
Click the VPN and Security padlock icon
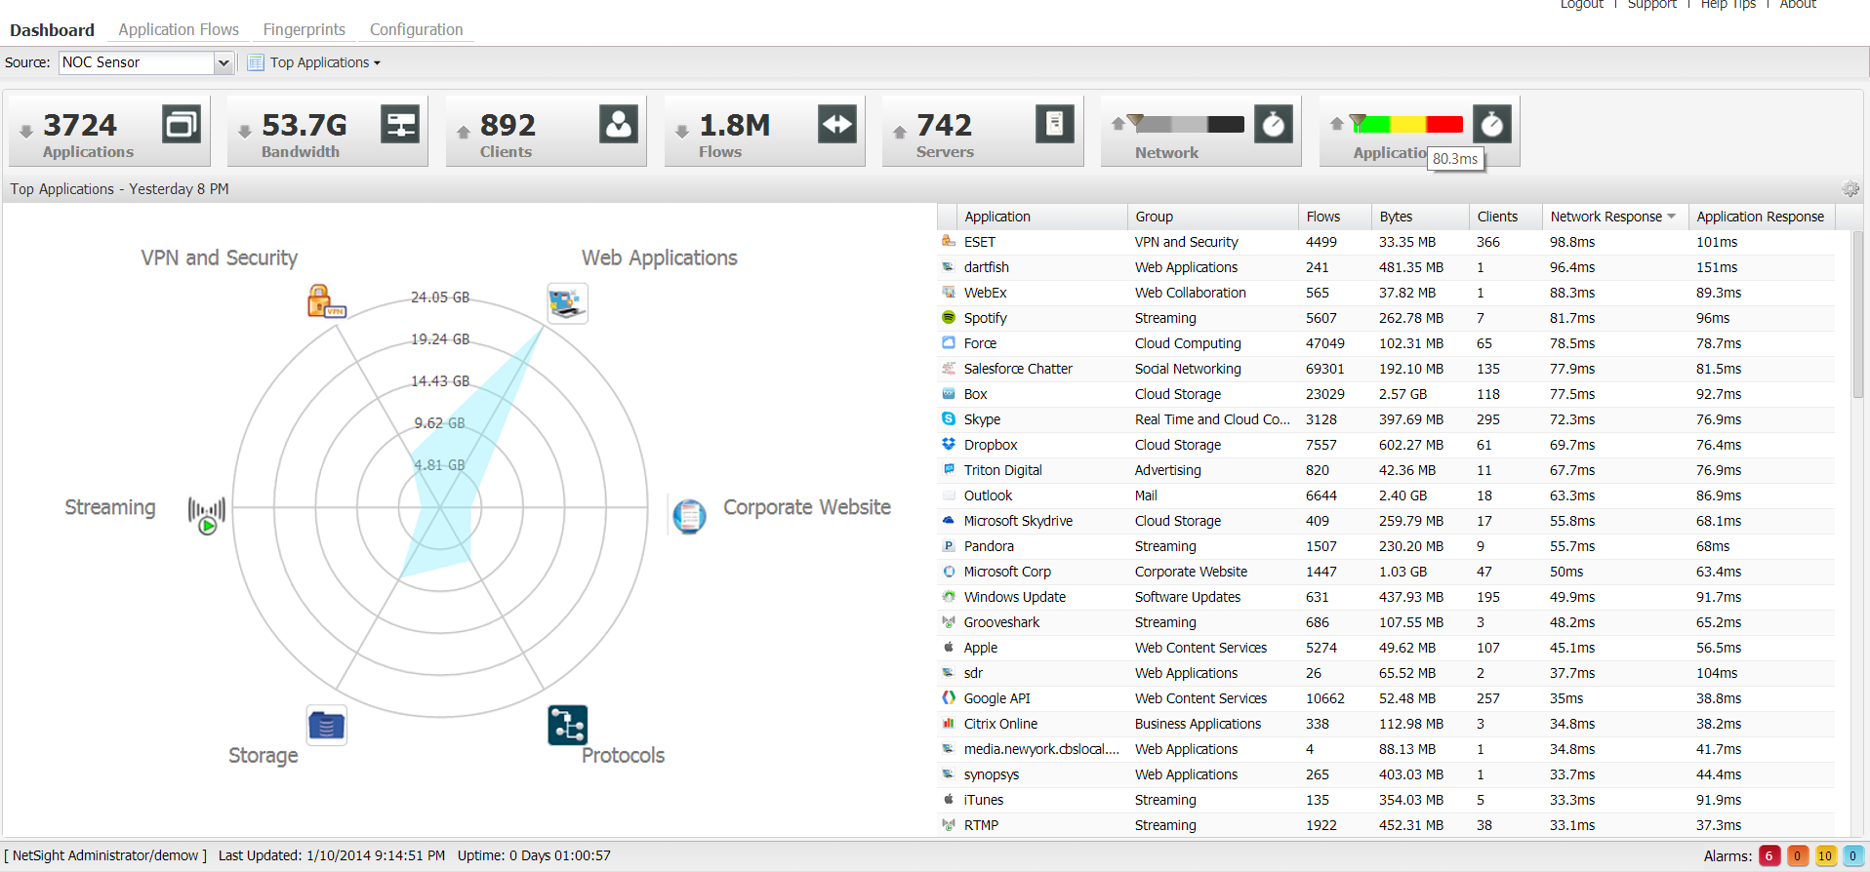tap(326, 301)
